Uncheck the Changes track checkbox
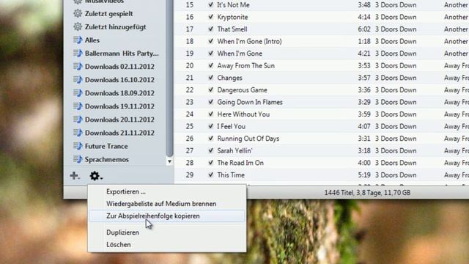 pyautogui.click(x=211, y=78)
